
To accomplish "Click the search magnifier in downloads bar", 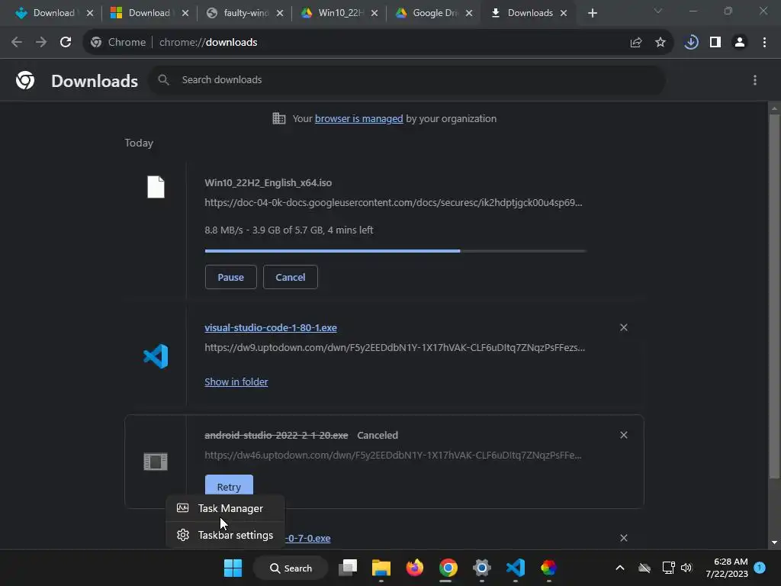I will [x=163, y=79].
